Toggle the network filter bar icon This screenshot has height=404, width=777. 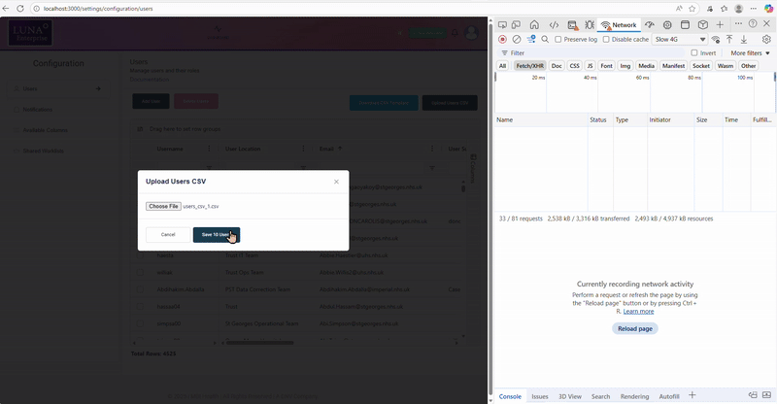pos(531,39)
